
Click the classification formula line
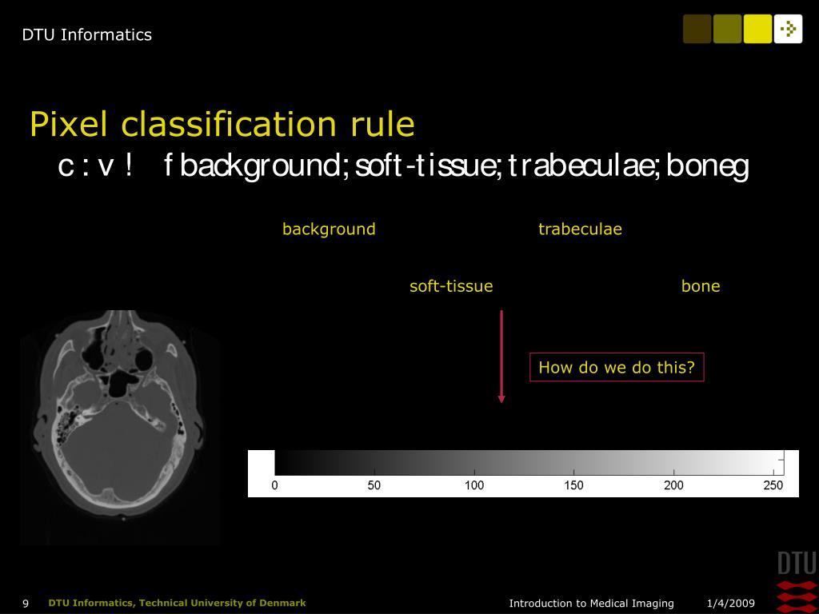[x=403, y=165]
